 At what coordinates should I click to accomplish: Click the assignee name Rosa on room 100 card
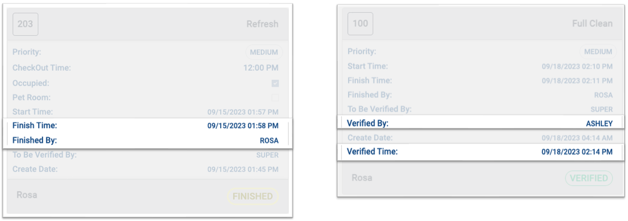coord(362,177)
